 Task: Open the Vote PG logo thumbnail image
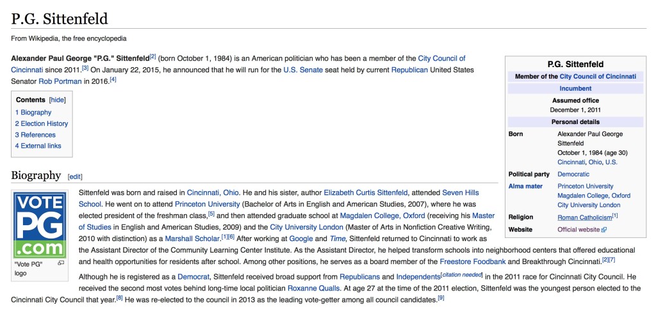40,224
